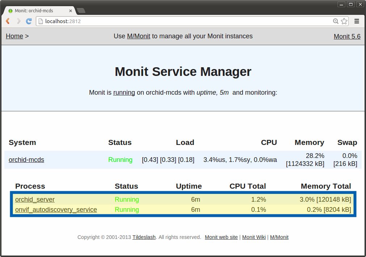Open the Monit 5.6 link

pyautogui.click(x=347, y=37)
